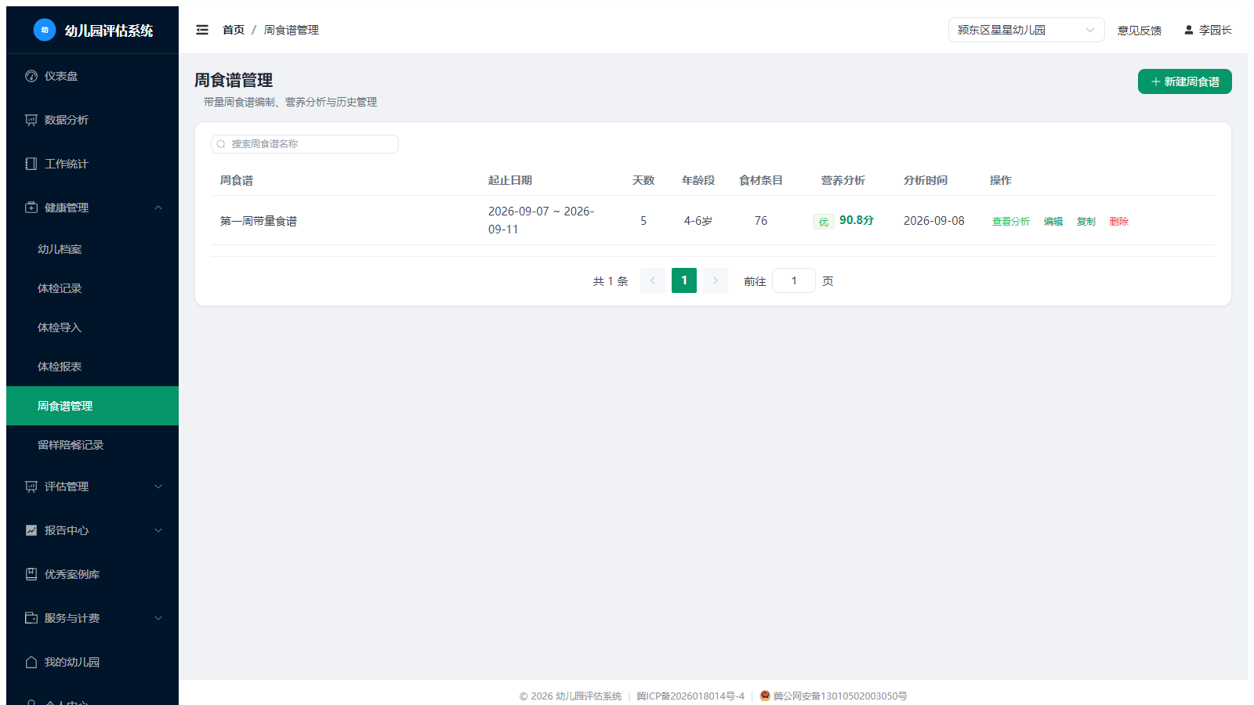Select 周食谱管理 in the sidebar

point(92,406)
